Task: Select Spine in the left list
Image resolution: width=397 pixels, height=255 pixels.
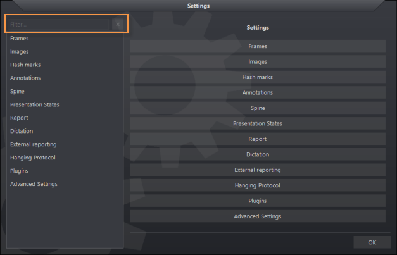Action: pyautogui.click(x=18, y=92)
